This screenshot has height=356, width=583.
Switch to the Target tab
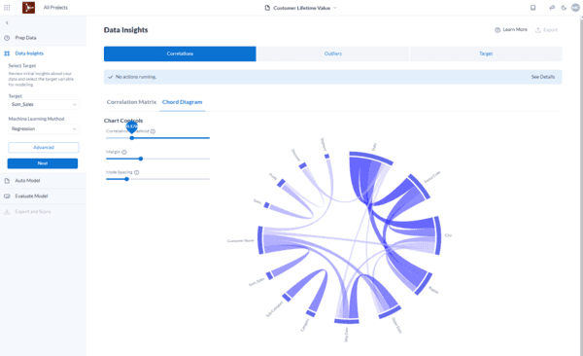tap(486, 53)
